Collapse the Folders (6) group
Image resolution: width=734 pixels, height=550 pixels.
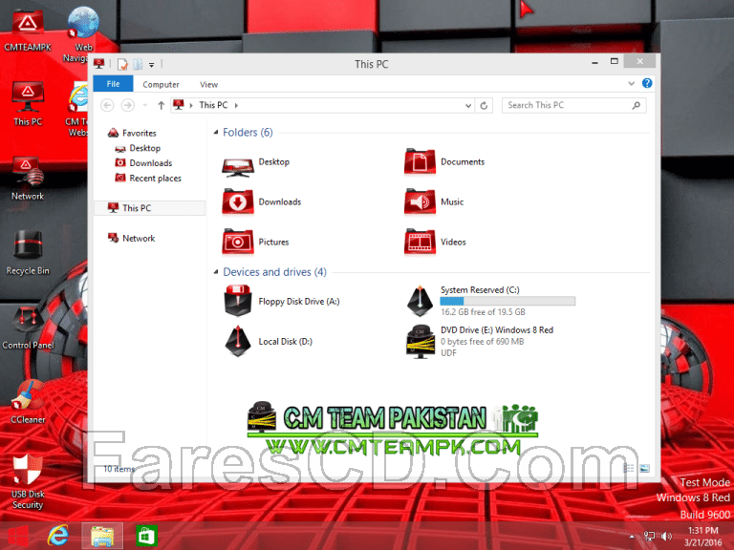pyautogui.click(x=216, y=133)
